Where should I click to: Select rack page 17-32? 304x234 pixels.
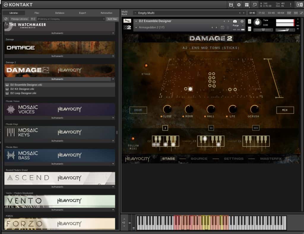(x=262, y=13)
